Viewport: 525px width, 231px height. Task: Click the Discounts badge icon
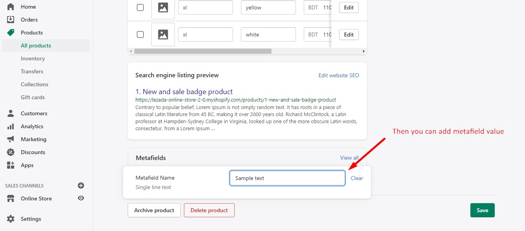[x=11, y=152]
